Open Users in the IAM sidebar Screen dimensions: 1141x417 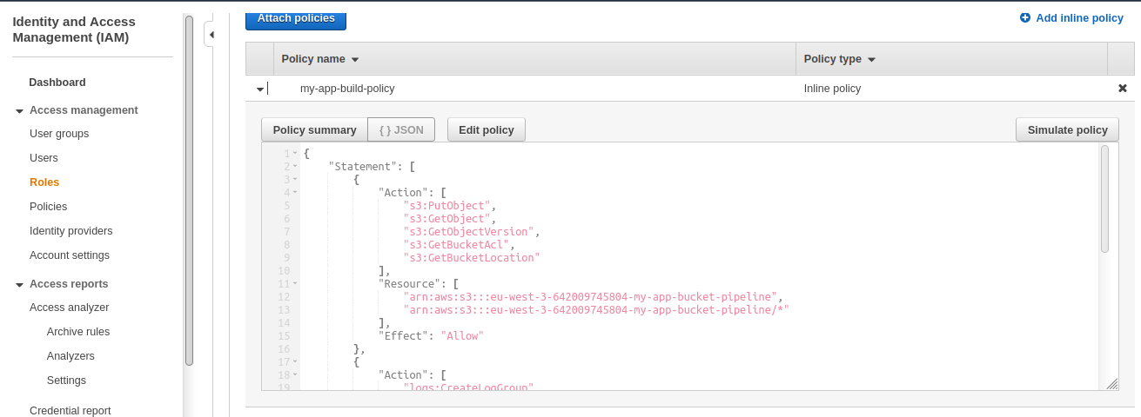coord(44,158)
